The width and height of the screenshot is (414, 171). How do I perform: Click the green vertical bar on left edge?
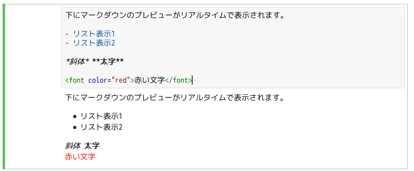coord(4,87)
